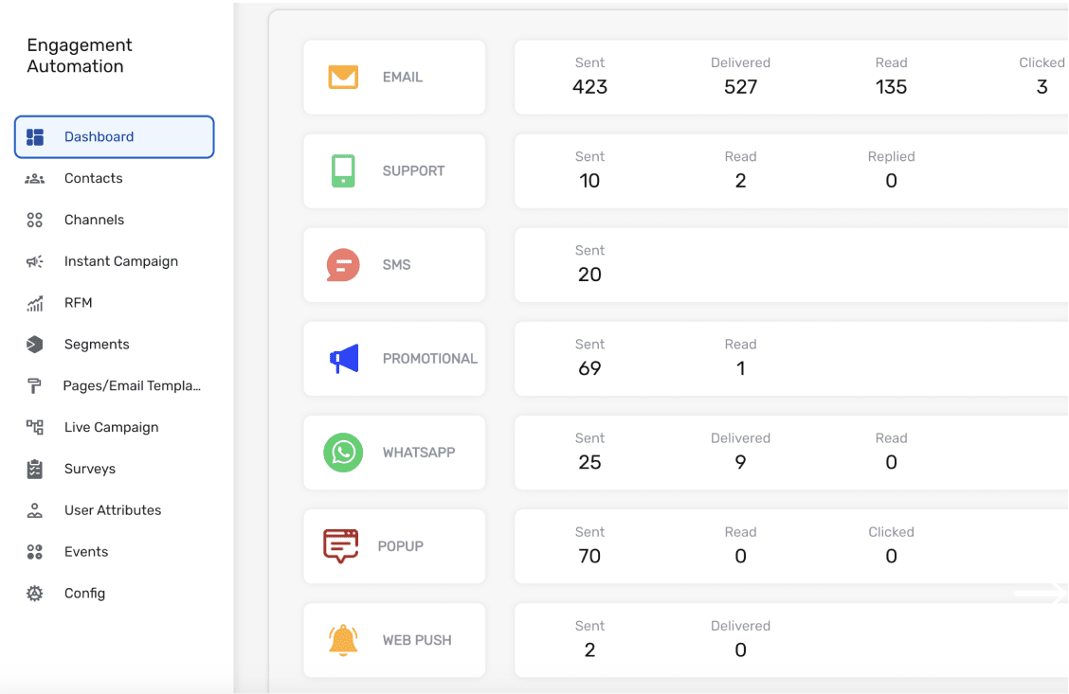Open the RFM chart icon in the sidebar
Viewport: 1069px width, 694px height.
[x=35, y=302]
